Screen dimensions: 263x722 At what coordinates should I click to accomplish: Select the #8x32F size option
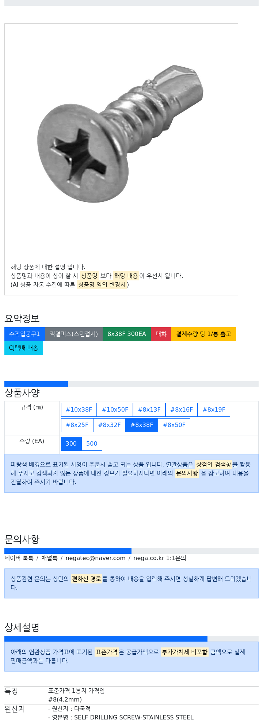click(x=109, y=425)
